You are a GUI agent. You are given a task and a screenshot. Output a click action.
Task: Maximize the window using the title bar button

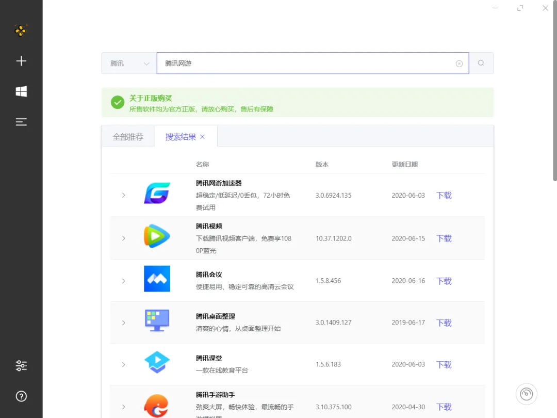[x=520, y=8]
